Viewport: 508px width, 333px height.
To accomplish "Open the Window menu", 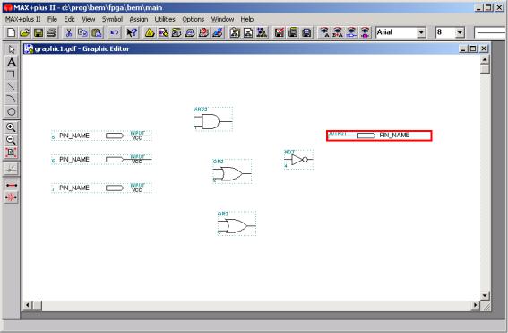I will (222, 19).
